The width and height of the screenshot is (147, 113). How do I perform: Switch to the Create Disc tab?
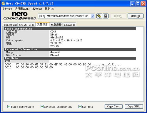point(27,25)
